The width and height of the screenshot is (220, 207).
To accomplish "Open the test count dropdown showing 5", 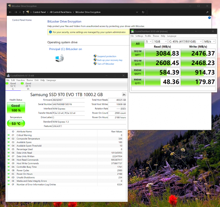I will 149,41.
